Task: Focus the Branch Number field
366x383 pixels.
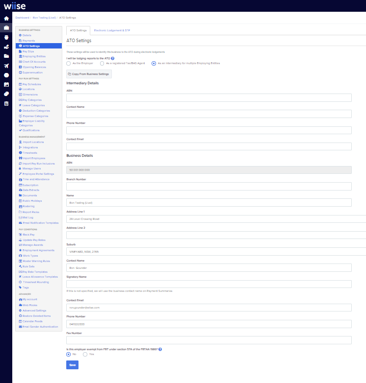Action: [209, 187]
